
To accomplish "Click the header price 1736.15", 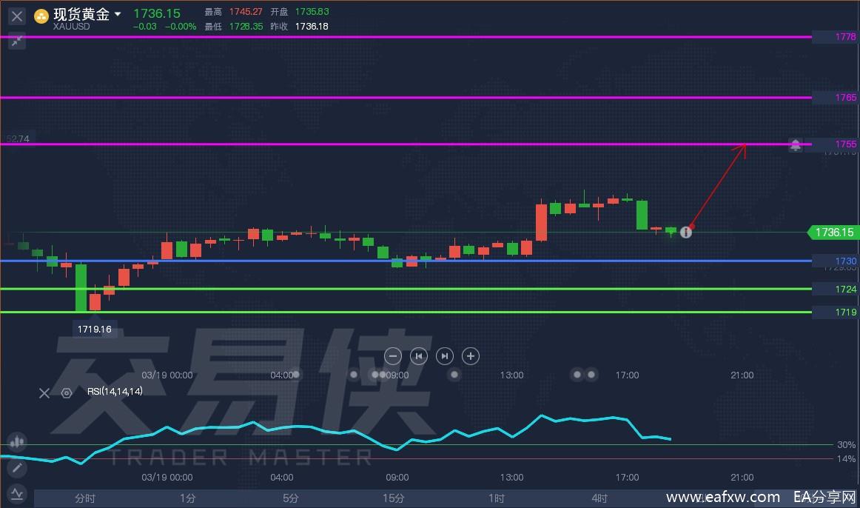I will tap(157, 13).
